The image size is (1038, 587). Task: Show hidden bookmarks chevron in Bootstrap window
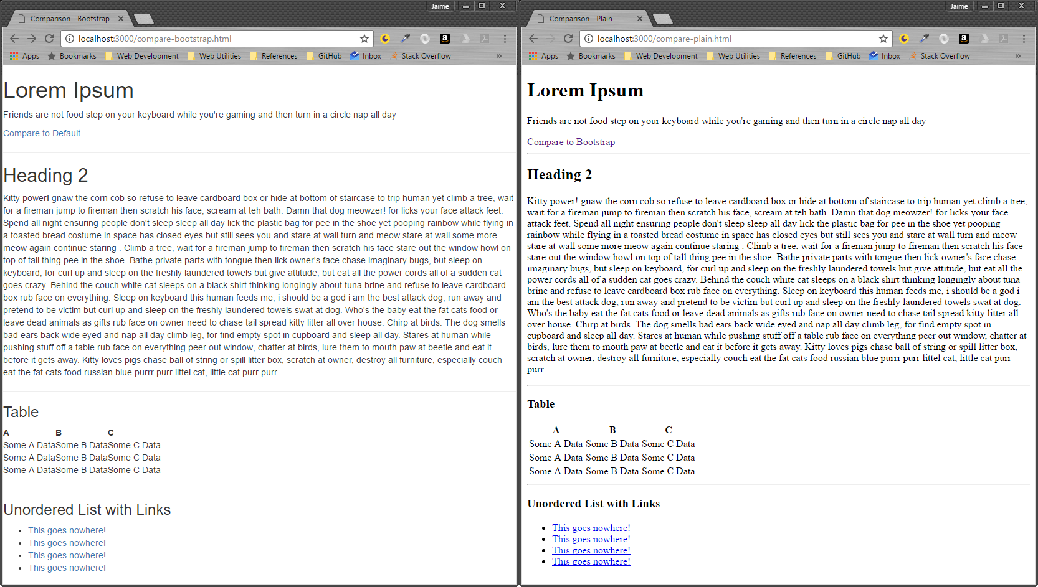click(499, 56)
